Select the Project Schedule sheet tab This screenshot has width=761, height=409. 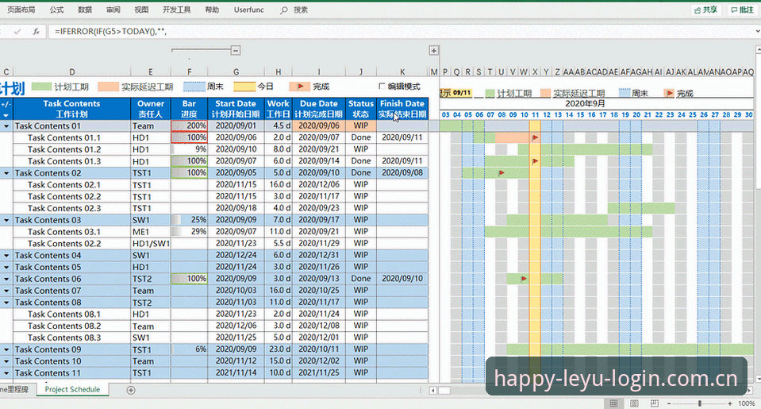[72, 389]
